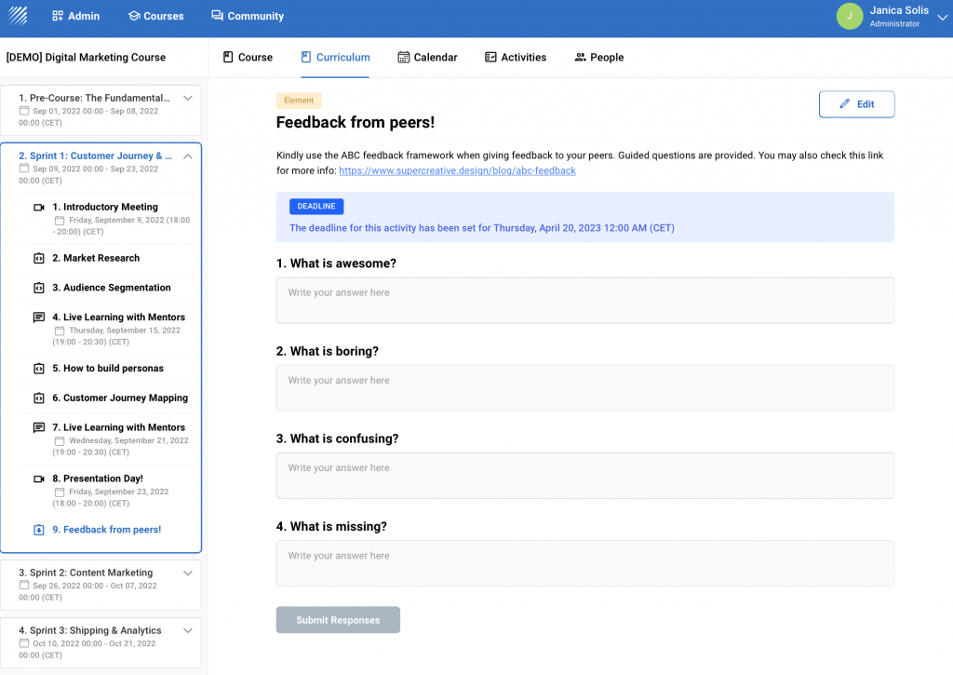The width and height of the screenshot is (953, 675).
Task: Open the People tab
Action: click(x=598, y=58)
